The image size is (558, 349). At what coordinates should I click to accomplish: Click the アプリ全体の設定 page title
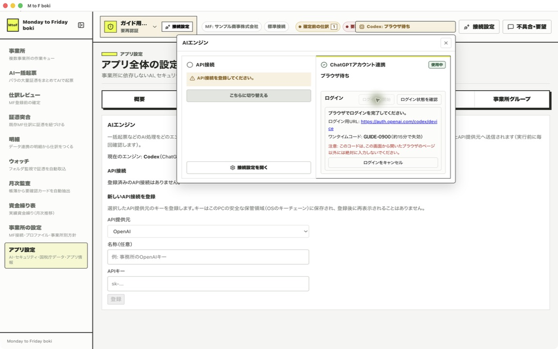tap(139, 65)
